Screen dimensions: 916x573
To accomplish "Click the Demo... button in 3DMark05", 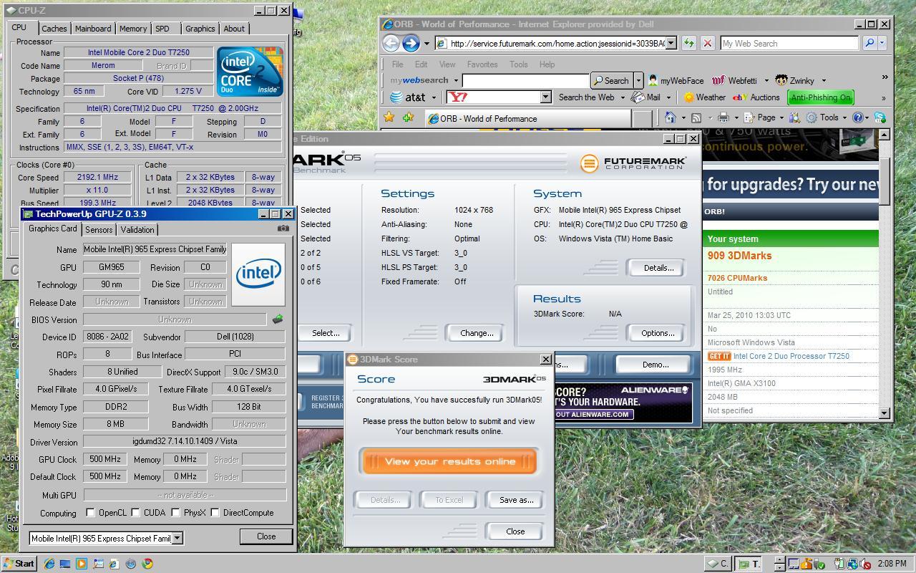I will (x=655, y=365).
